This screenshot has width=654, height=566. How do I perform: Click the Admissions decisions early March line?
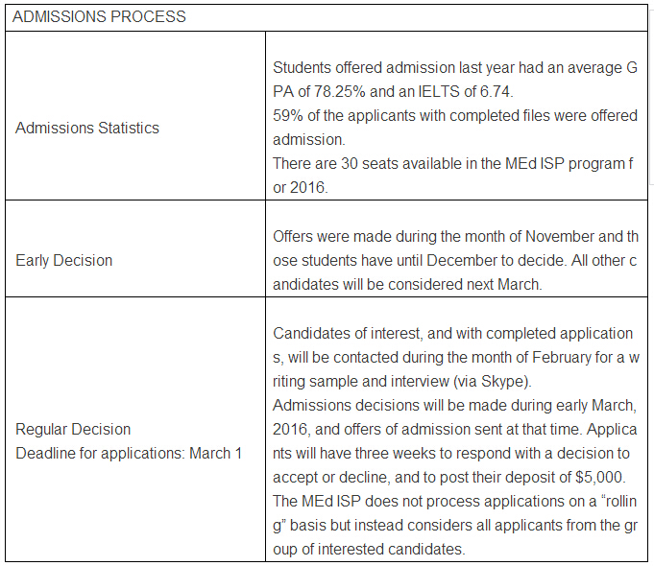454,406
